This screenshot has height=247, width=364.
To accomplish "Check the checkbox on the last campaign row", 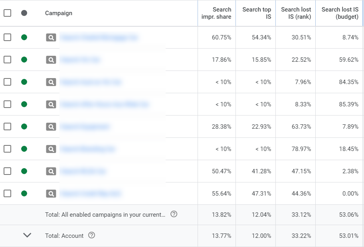I will point(7,193).
